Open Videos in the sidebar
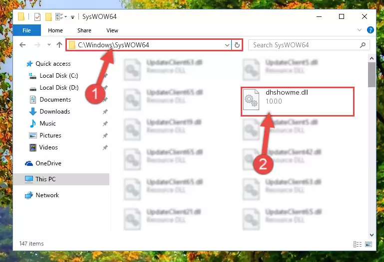The image size is (384, 262). click(48, 147)
